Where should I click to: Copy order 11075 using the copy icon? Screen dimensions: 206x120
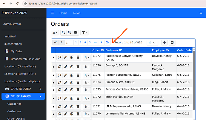(72, 75)
